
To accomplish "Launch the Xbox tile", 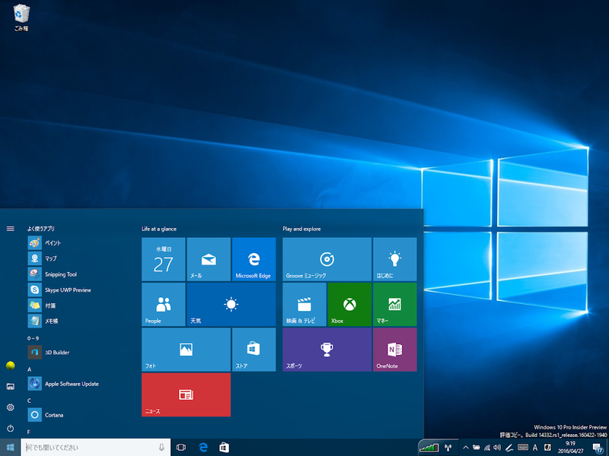I will (349, 304).
